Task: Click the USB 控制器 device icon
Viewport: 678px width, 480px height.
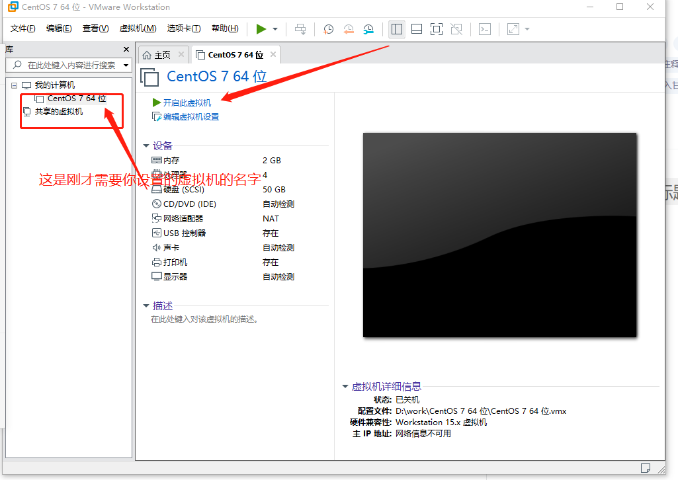Action: (157, 233)
